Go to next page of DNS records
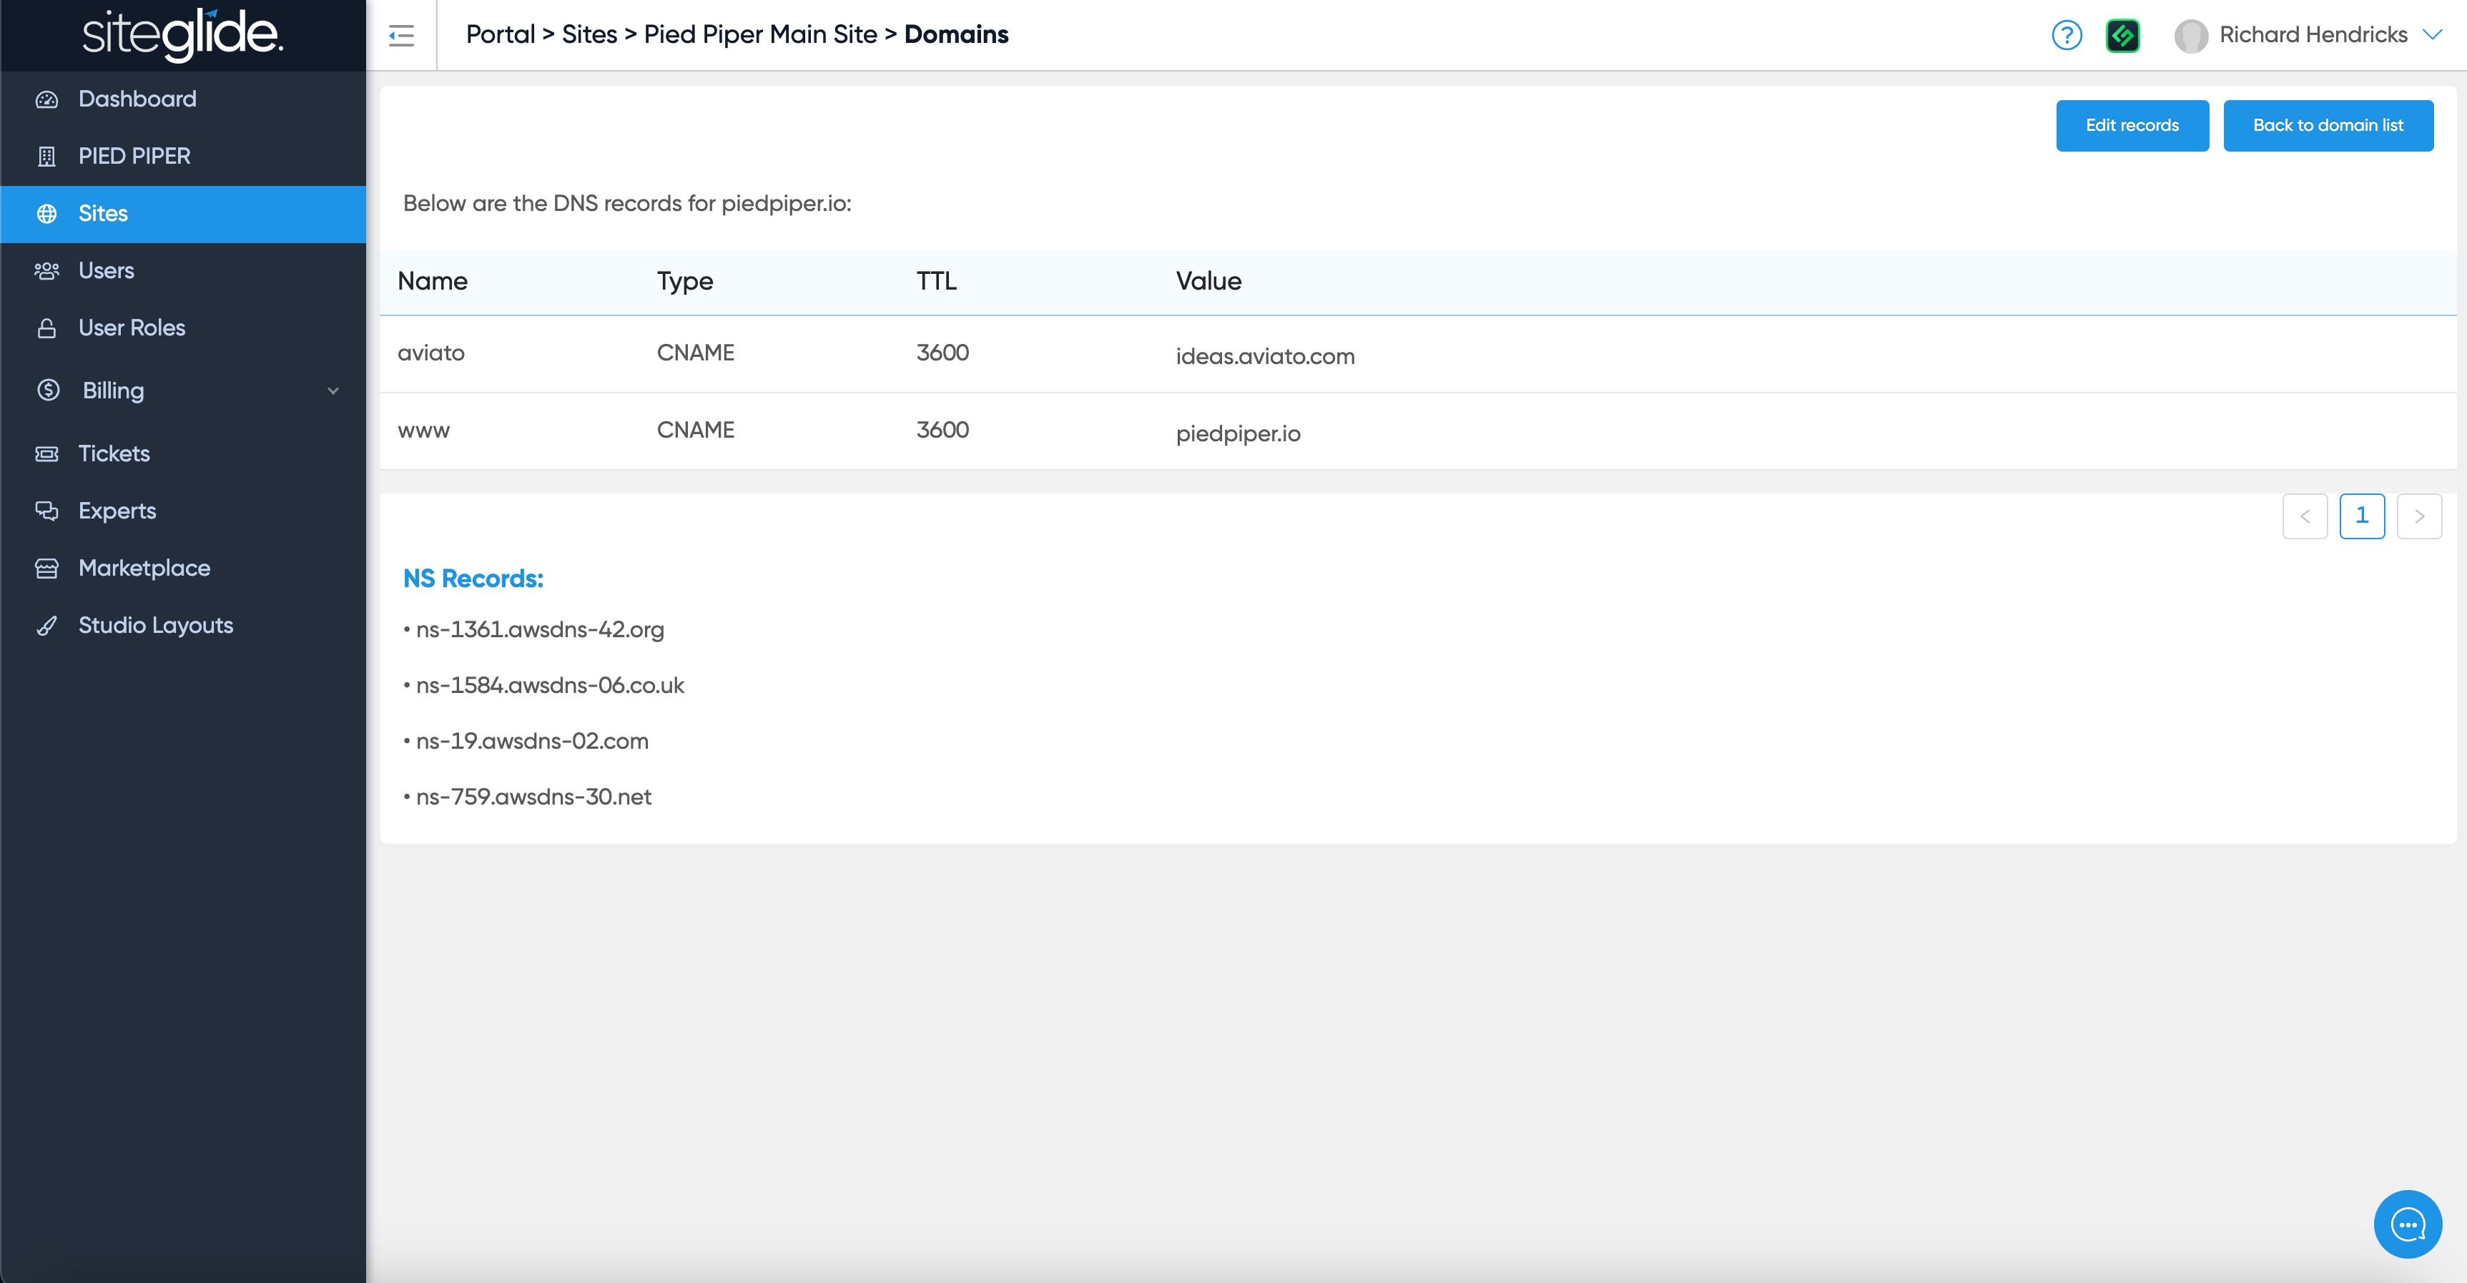 (x=2419, y=516)
